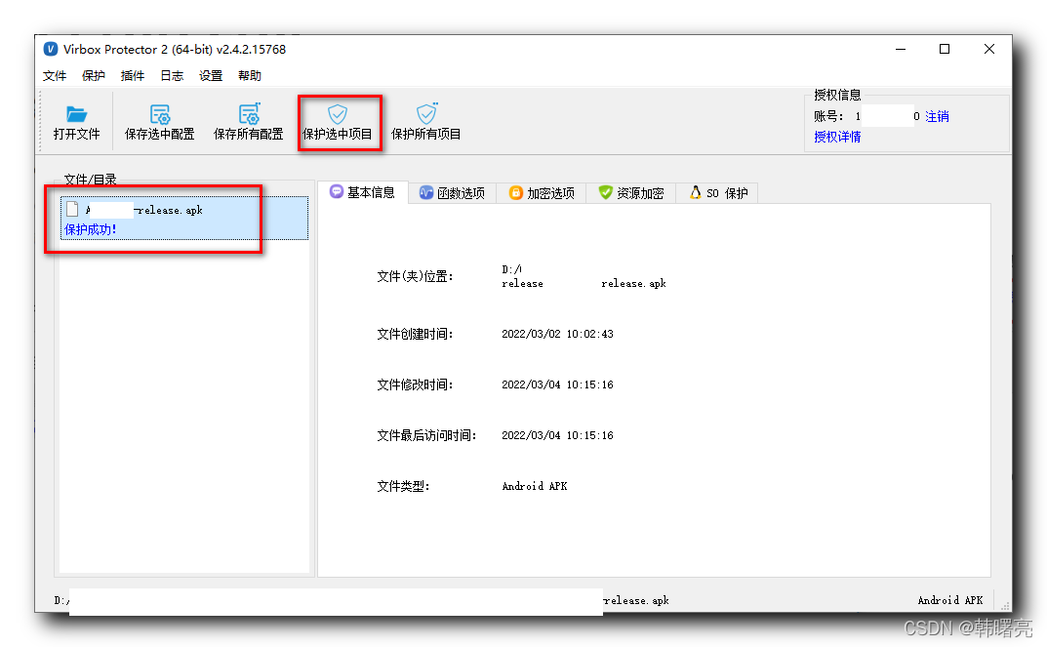Click the 保存选中配置 toolbar icon

click(160, 113)
